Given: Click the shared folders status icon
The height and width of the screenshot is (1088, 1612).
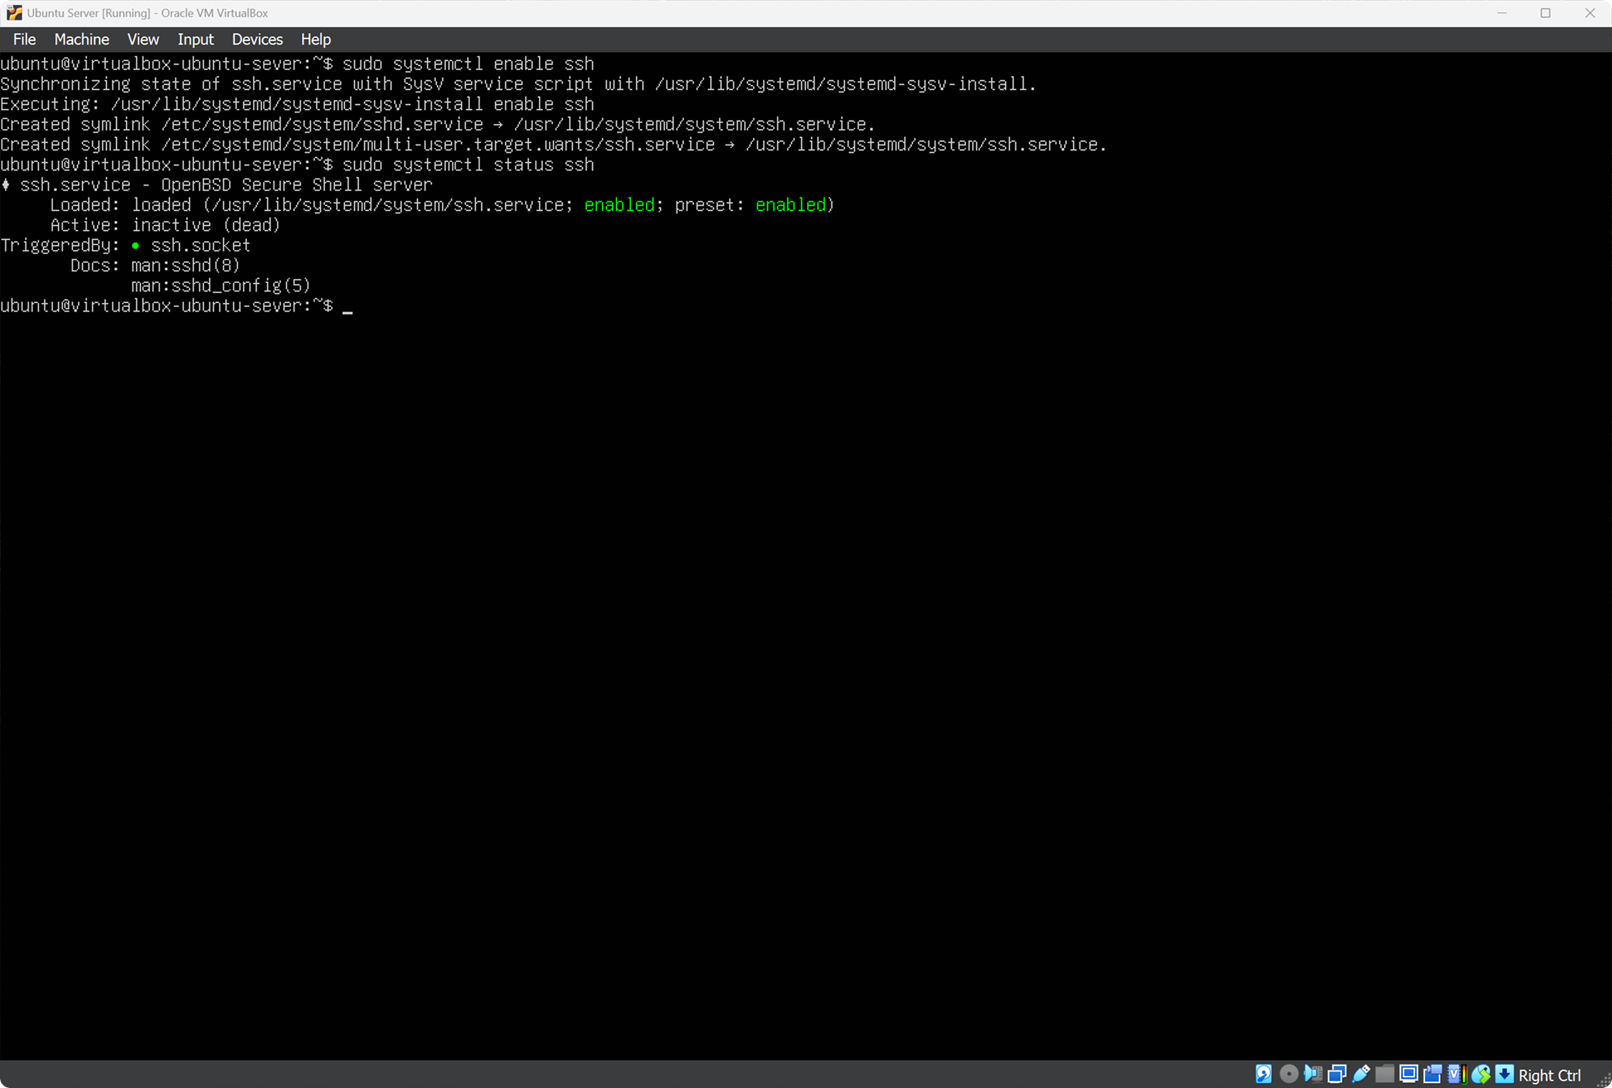Looking at the screenshot, I should pos(1385,1074).
